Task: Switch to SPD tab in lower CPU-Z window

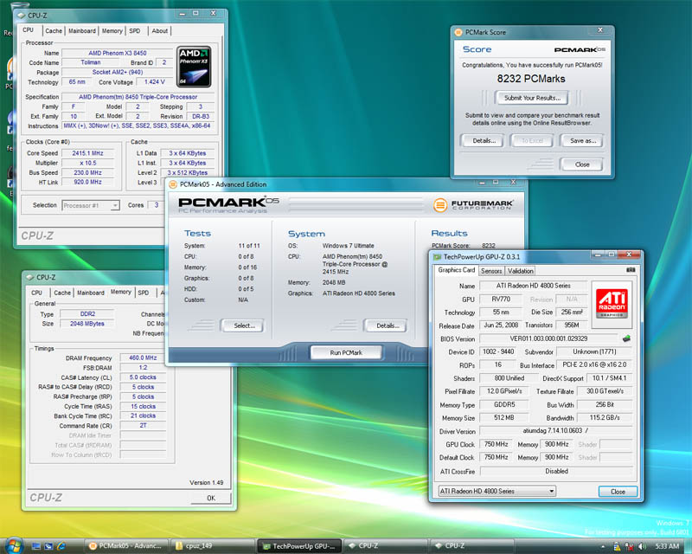Action: coord(143,293)
